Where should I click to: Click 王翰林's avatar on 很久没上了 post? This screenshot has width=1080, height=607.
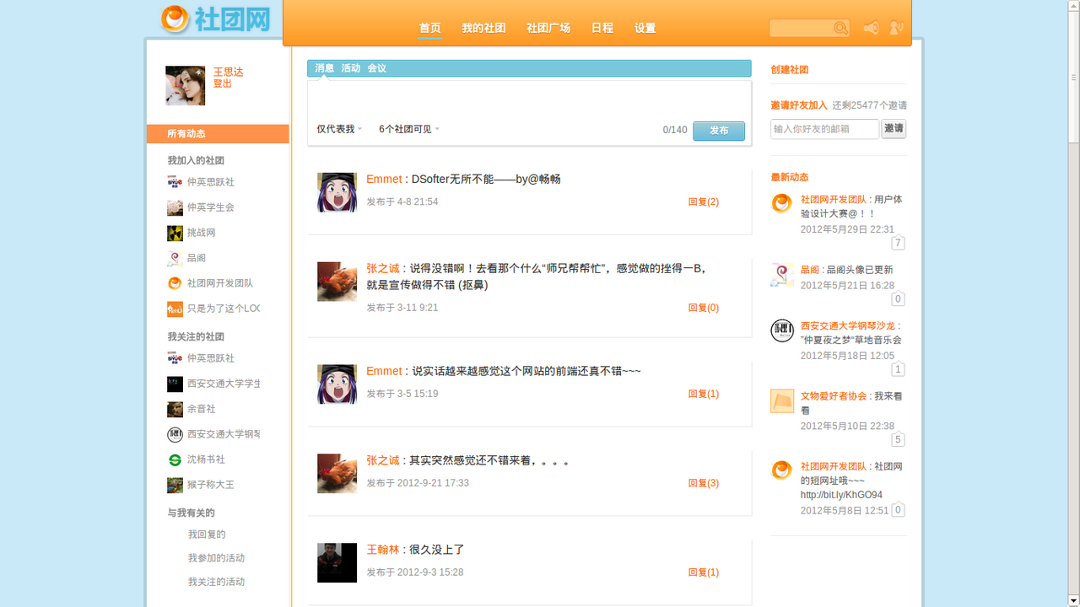337,563
